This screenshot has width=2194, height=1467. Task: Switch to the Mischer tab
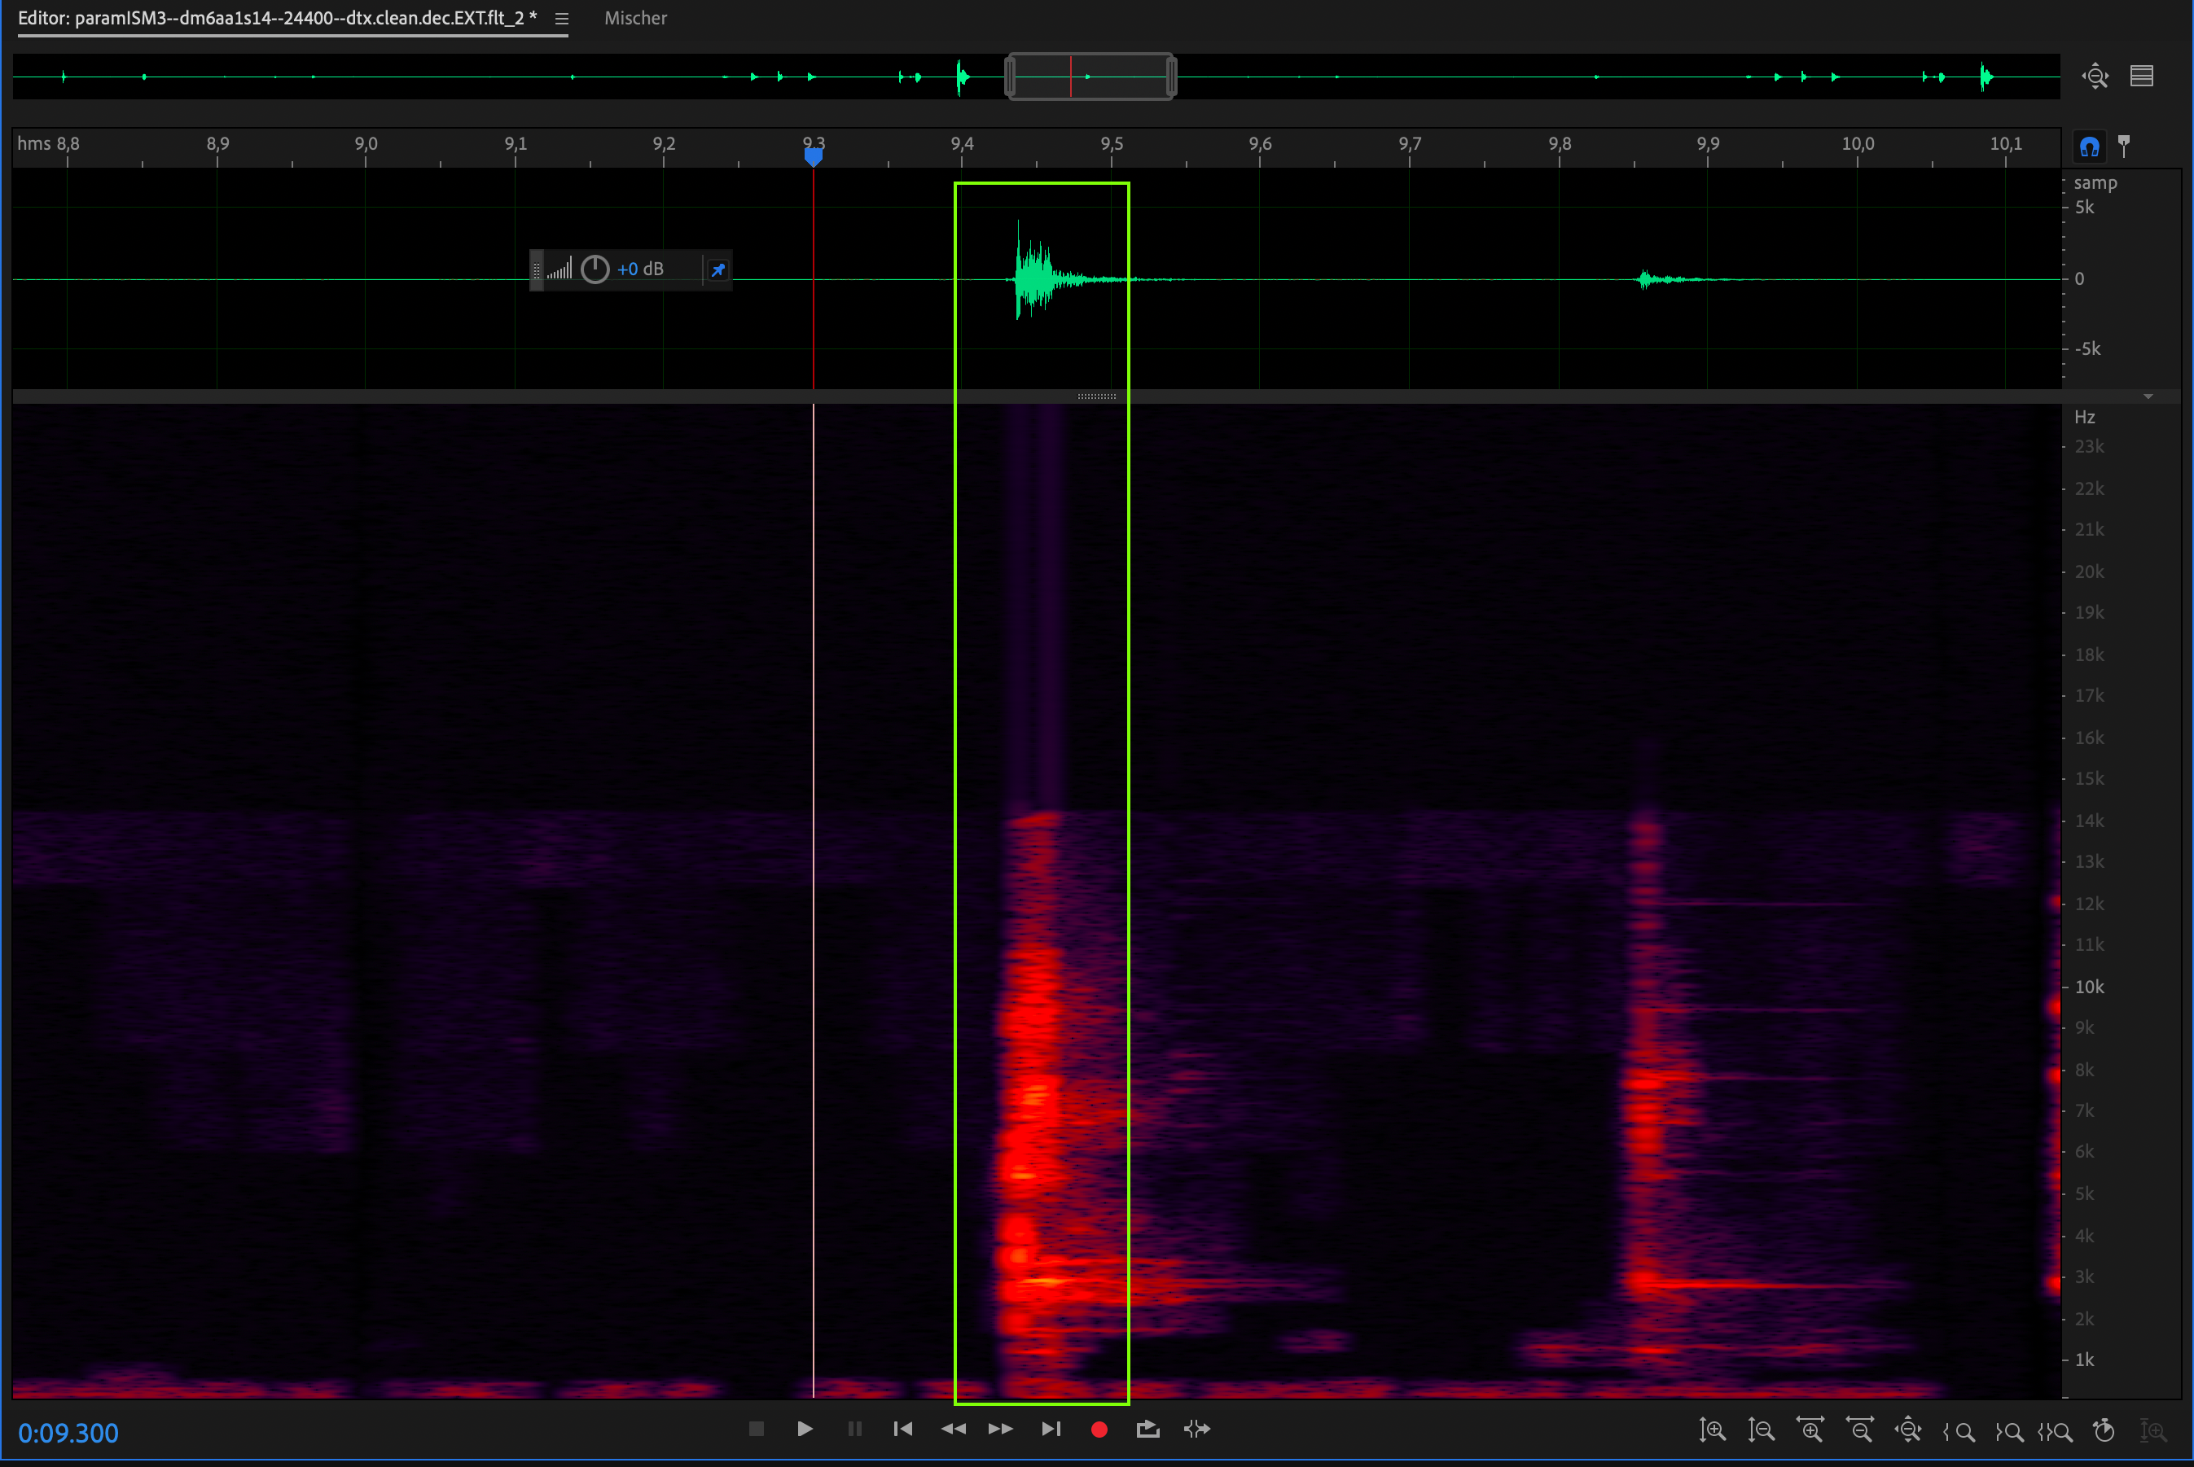[635, 19]
